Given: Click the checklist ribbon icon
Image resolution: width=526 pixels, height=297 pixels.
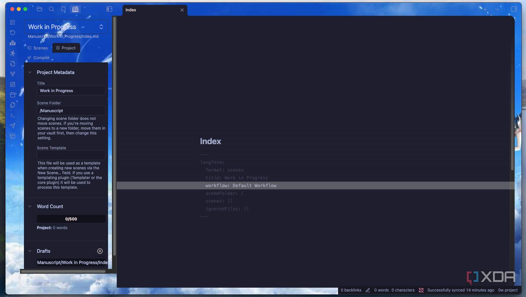Looking at the screenshot, I should click(x=13, y=22).
